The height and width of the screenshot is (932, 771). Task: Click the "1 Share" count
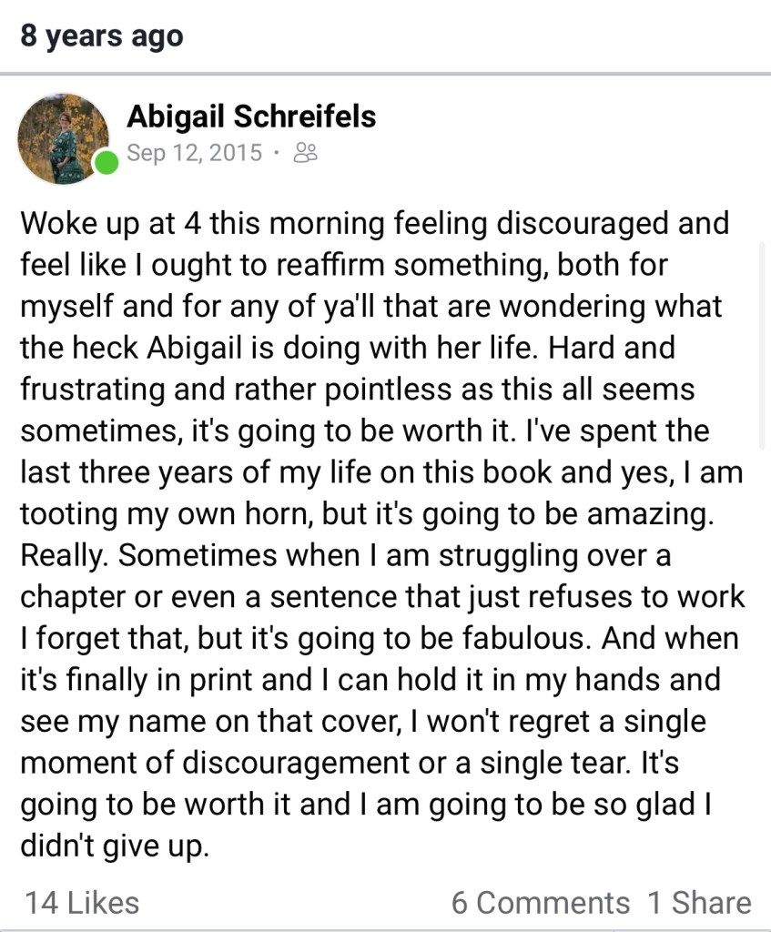(x=699, y=902)
